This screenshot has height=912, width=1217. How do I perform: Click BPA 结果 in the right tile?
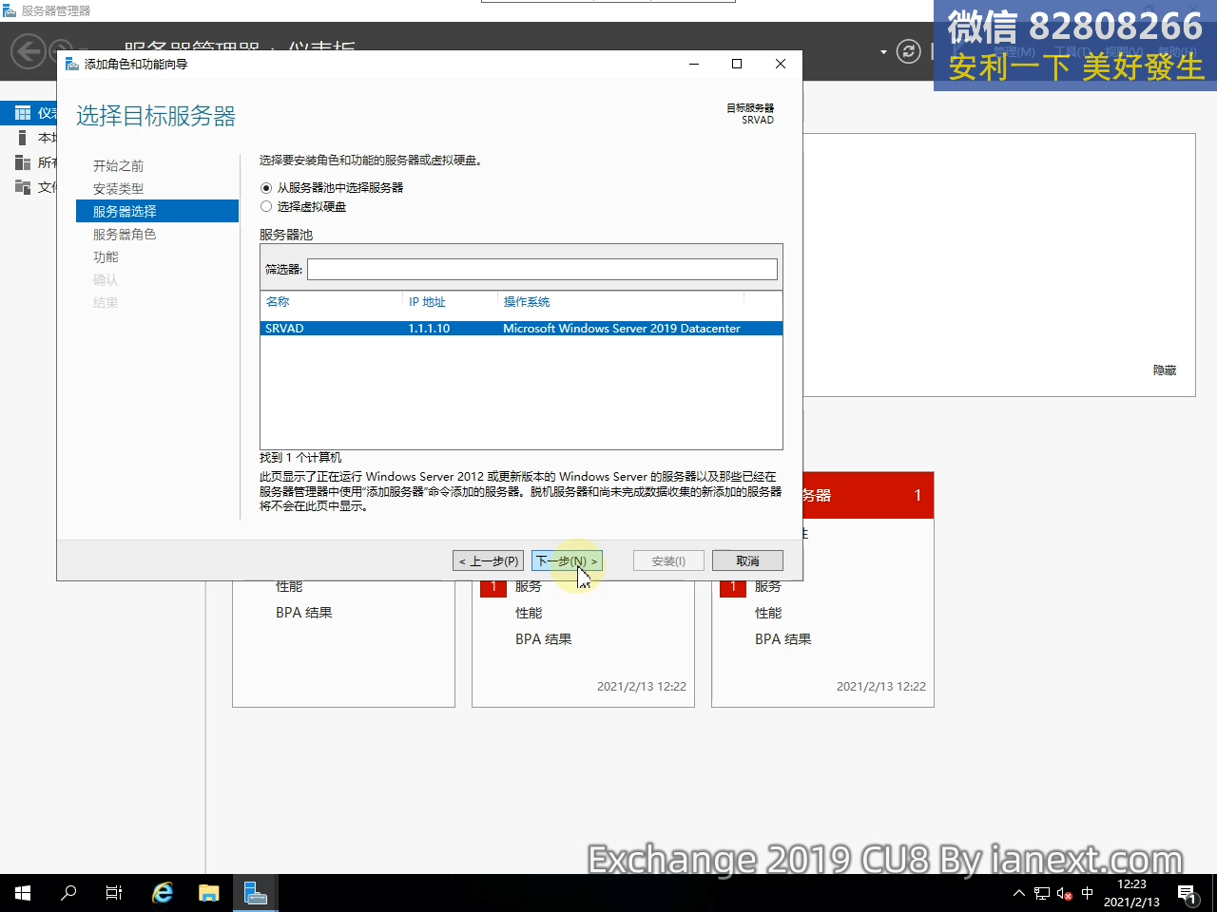point(783,639)
